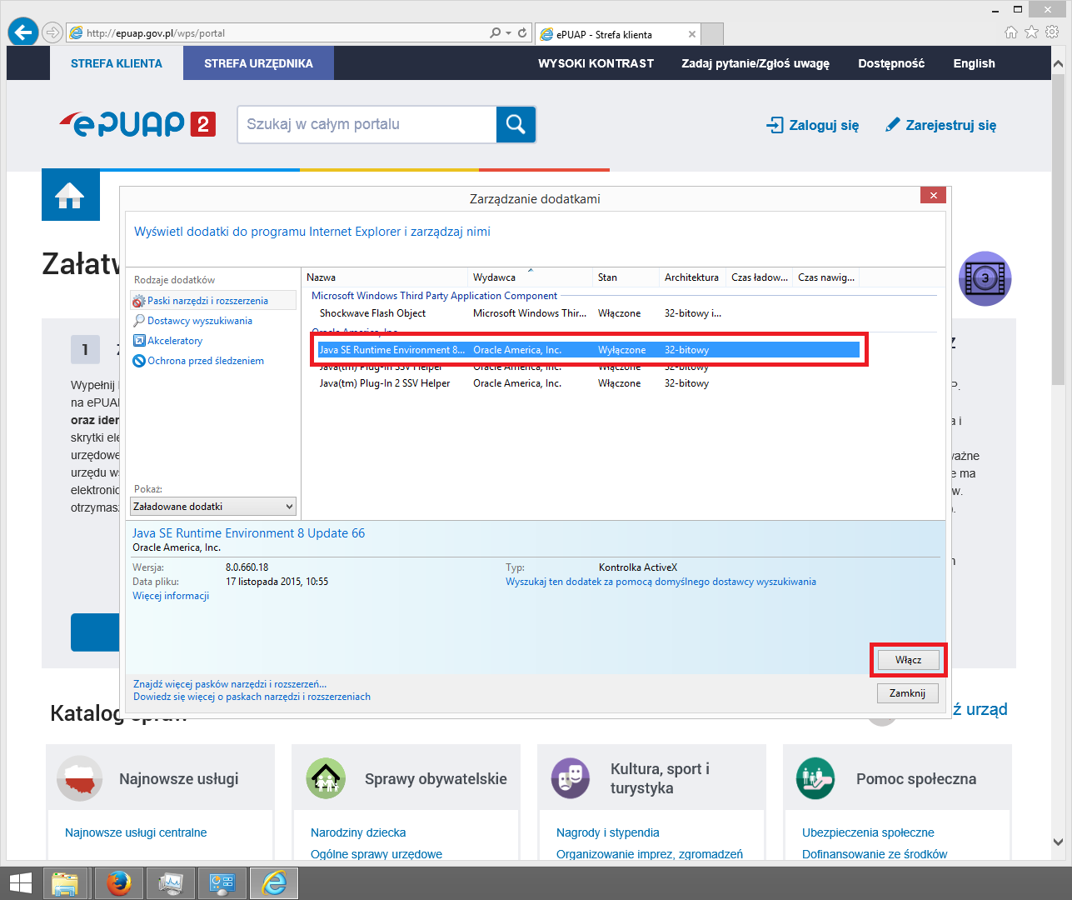This screenshot has width=1072, height=900.
Task: Sort add-ons by Wydawca column
Action: point(530,277)
